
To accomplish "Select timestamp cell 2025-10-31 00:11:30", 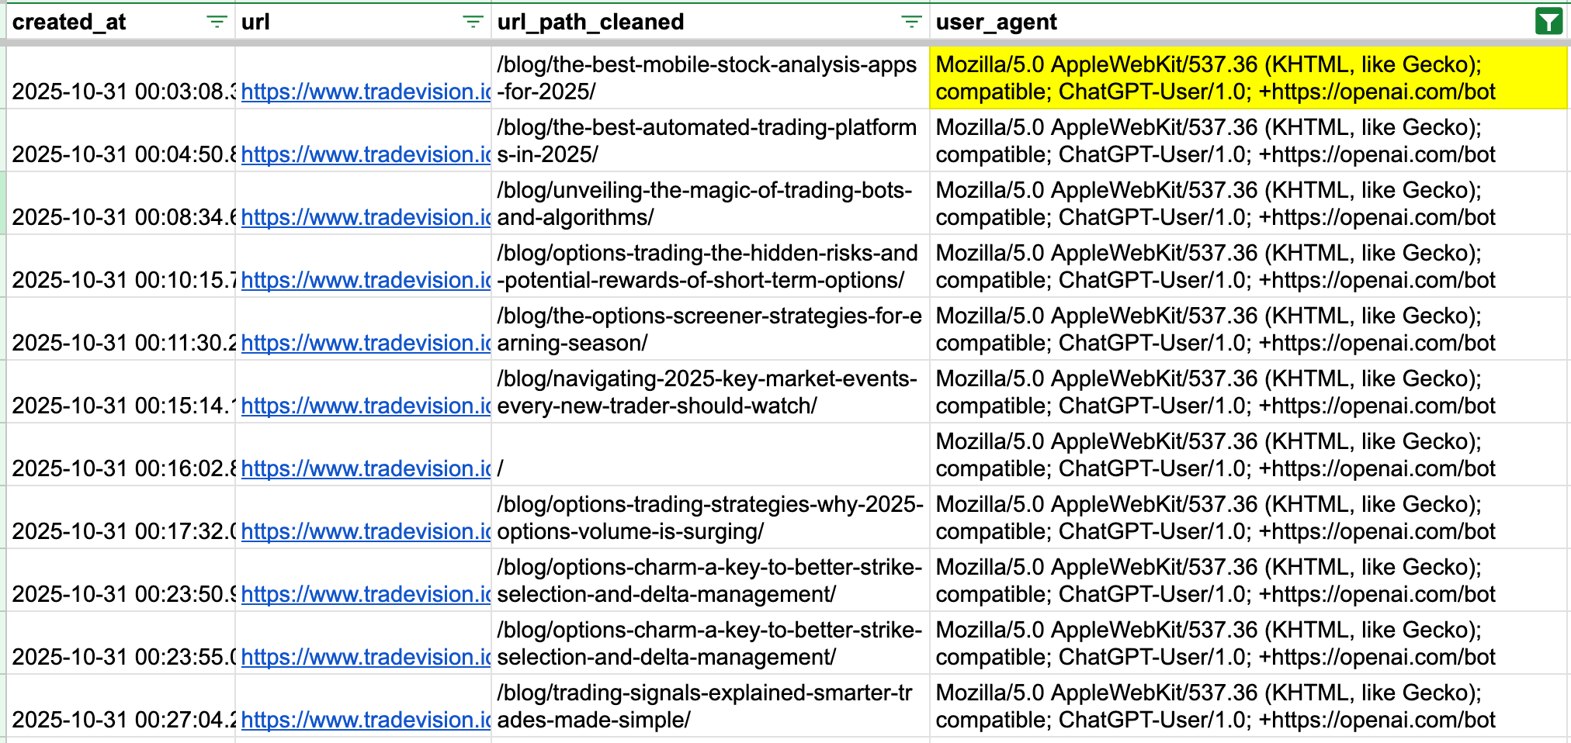I will pos(120,329).
